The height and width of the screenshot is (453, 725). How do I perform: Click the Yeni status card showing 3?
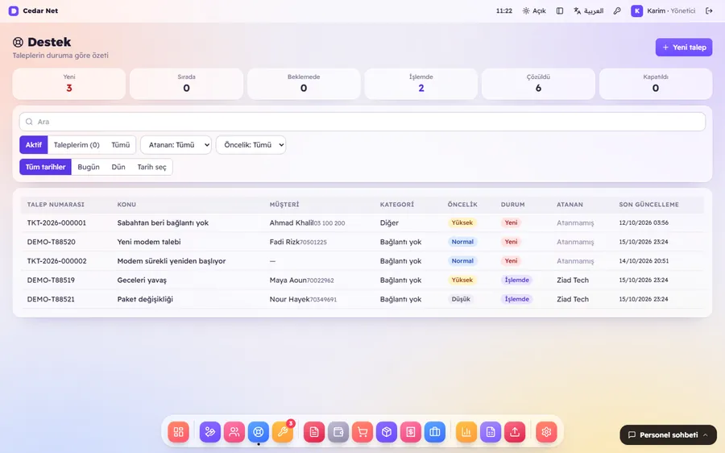69,84
